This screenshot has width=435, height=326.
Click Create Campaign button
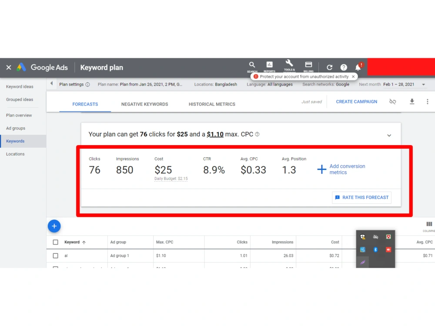coord(357,102)
